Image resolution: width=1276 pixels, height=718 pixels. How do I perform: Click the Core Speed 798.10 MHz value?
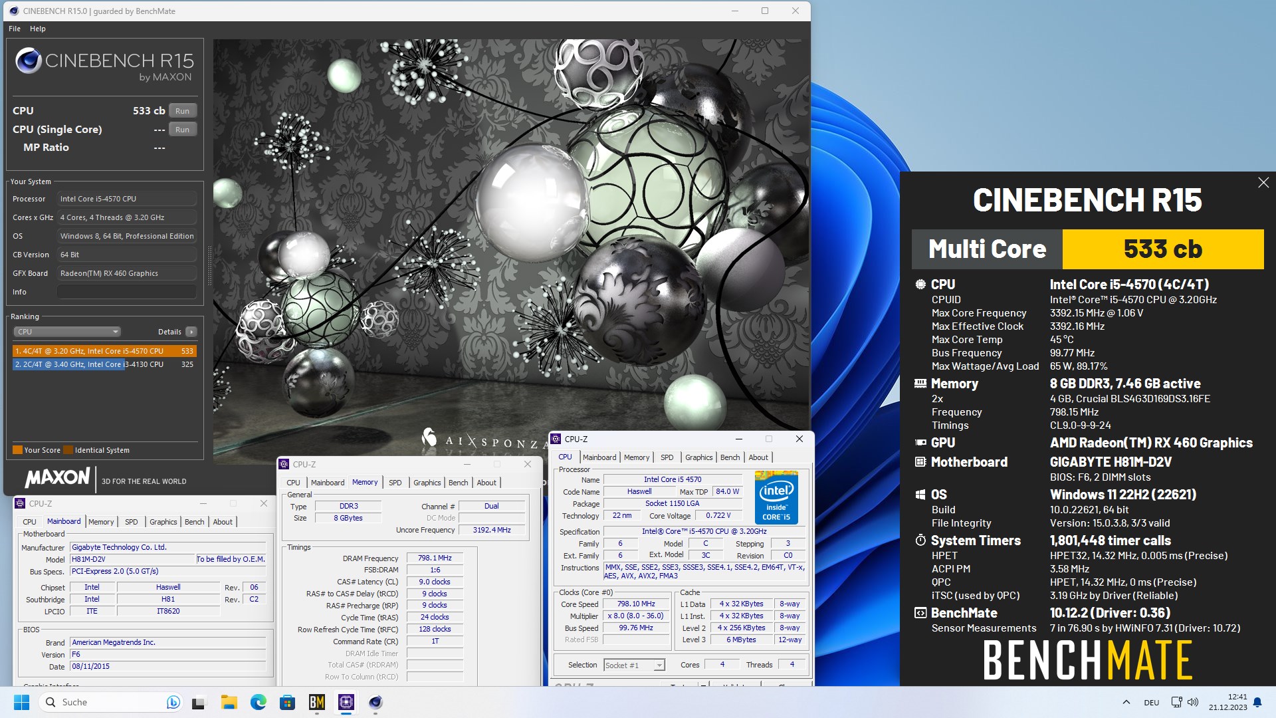pos(636,604)
